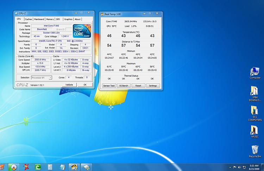Open the About tab in CPU-Z

[77, 19]
